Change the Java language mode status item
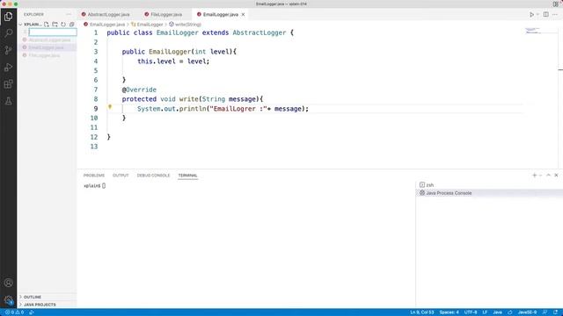The width and height of the screenshot is (563, 316). click(497, 312)
